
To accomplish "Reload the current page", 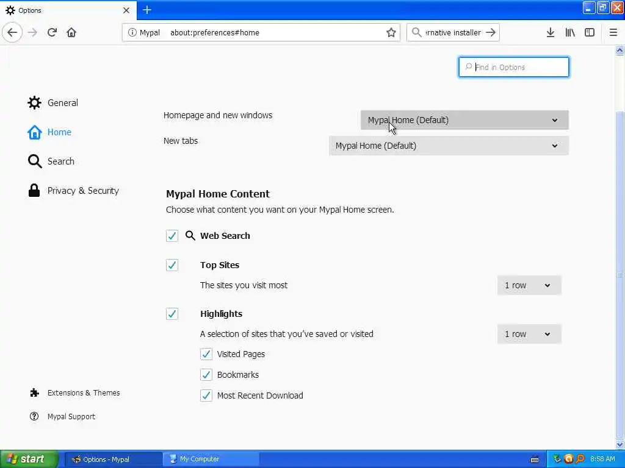I will pyautogui.click(x=52, y=32).
